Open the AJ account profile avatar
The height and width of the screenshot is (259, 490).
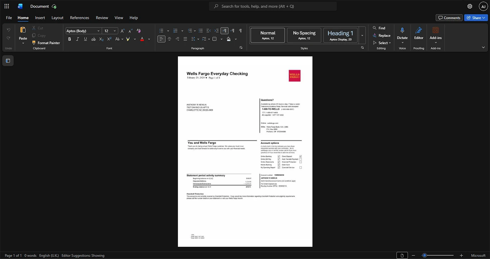click(483, 6)
